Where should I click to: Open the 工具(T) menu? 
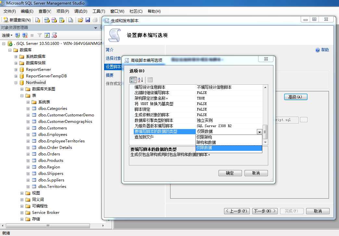pos(99,11)
